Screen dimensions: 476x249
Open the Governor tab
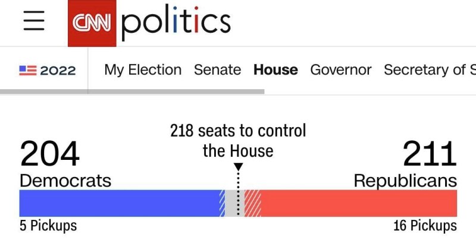tap(340, 70)
